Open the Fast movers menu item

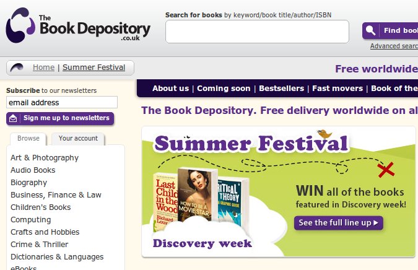point(337,89)
